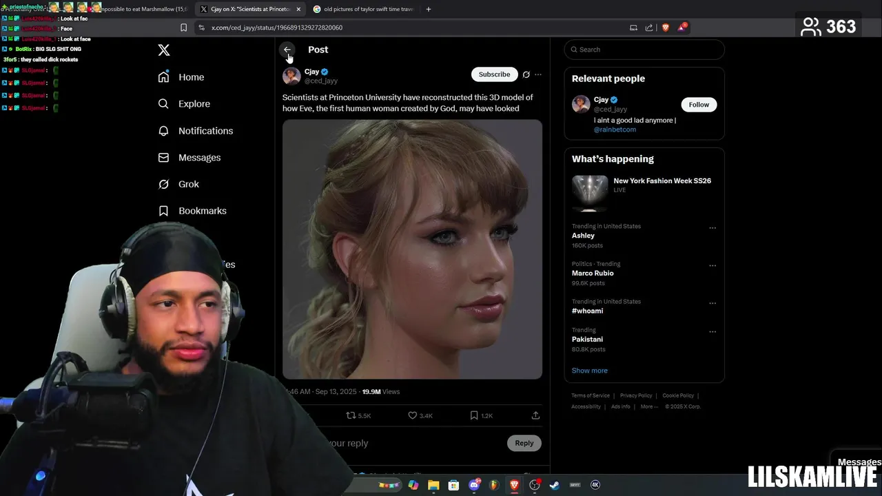Click the address bar URL
Image resolution: width=882 pixels, height=496 pixels.
coord(276,28)
